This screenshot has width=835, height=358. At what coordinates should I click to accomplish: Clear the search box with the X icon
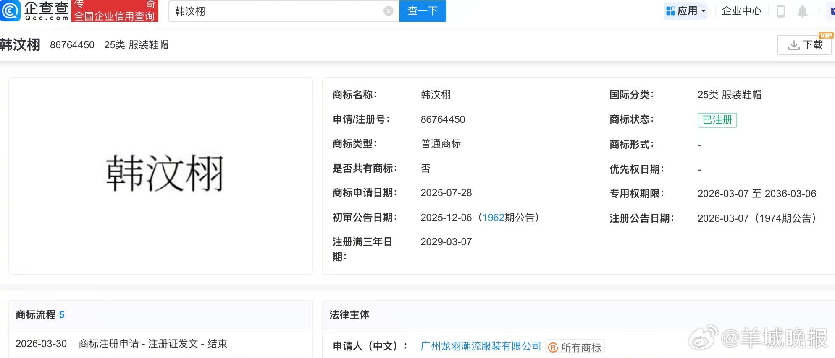[x=389, y=11]
